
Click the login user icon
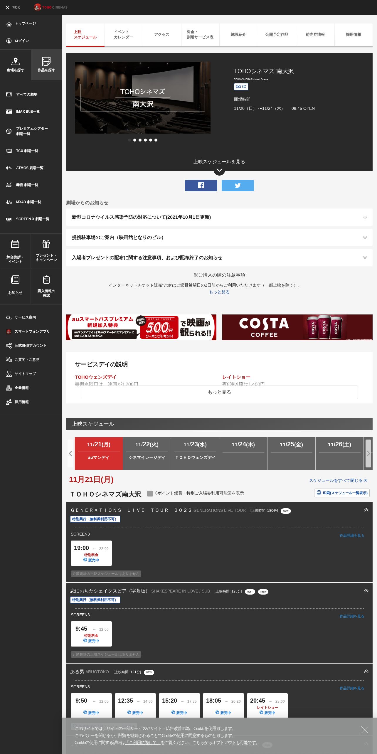tap(9, 41)
